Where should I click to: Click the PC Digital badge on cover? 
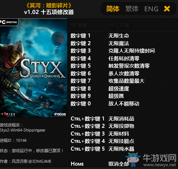click(9, 22)
